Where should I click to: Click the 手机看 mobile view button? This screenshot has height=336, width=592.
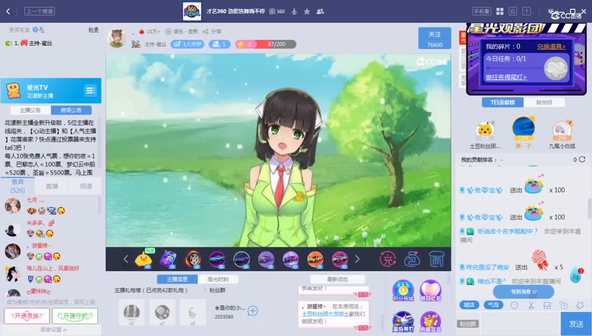[481, 11]
